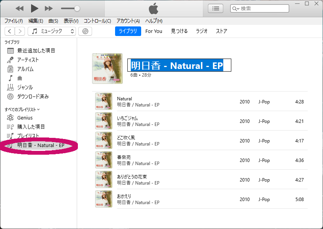
Task: Switch to the ストア tab
Action: [x=221, y=31]
